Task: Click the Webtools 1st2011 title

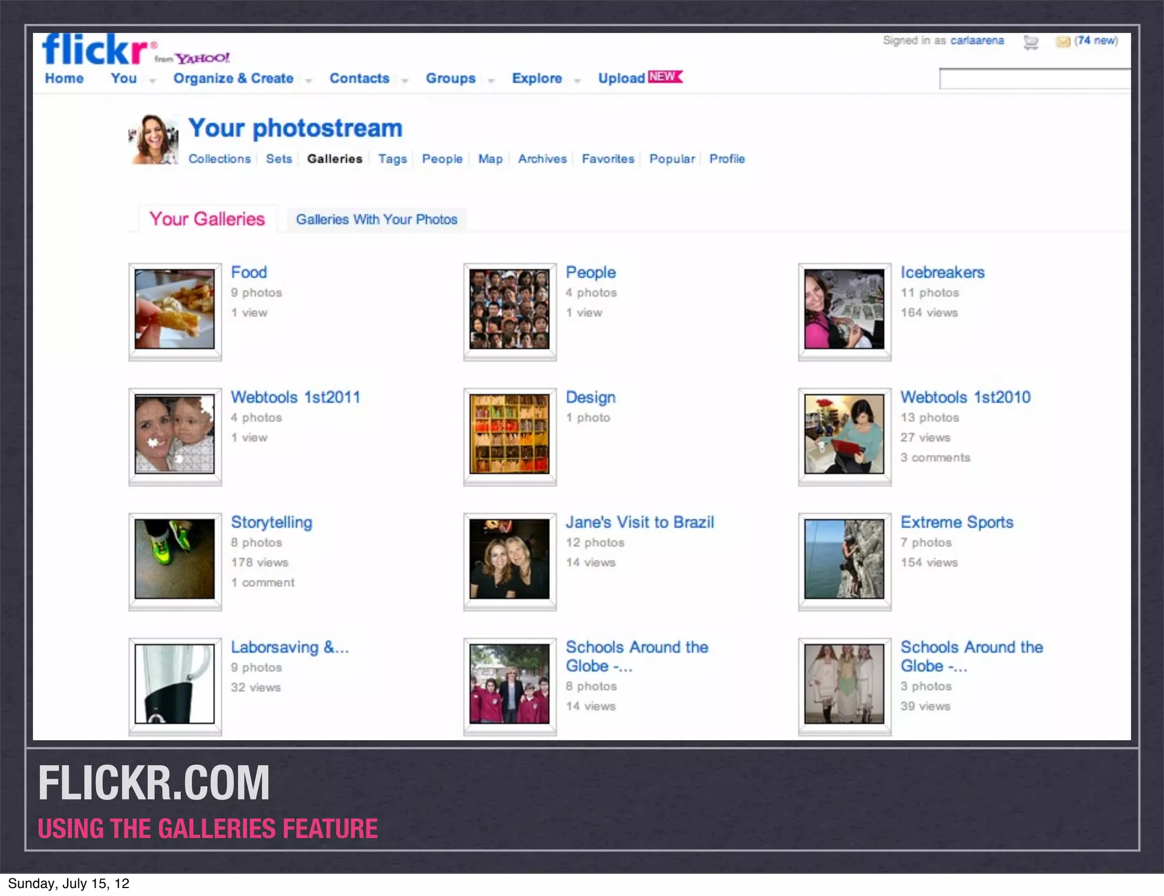Action: tap(296, 397)
